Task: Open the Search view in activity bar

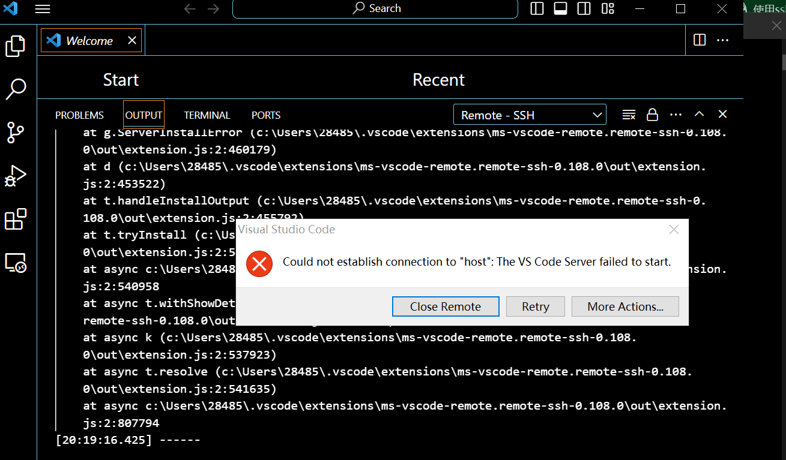Action: (16, 89)
